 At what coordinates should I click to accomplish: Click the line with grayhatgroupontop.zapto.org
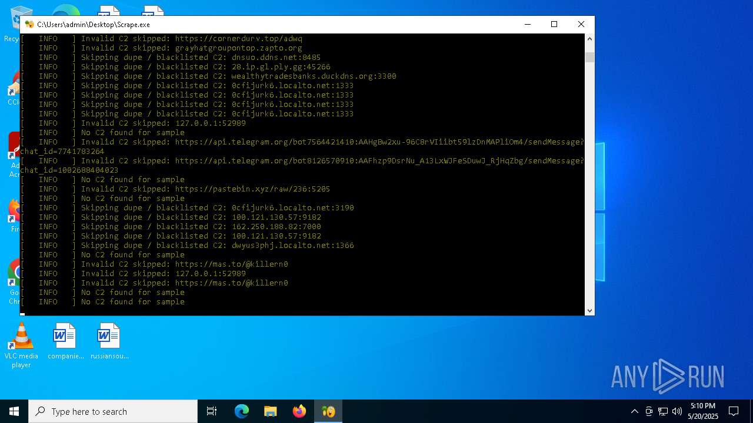[161, 48]
